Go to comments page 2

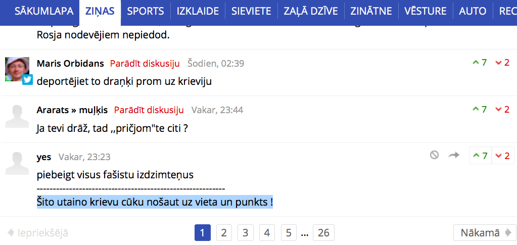[x=224, y=233]
